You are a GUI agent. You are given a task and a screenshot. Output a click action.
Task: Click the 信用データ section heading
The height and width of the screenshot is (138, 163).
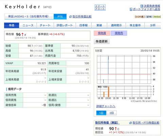(x=15, y=89)
